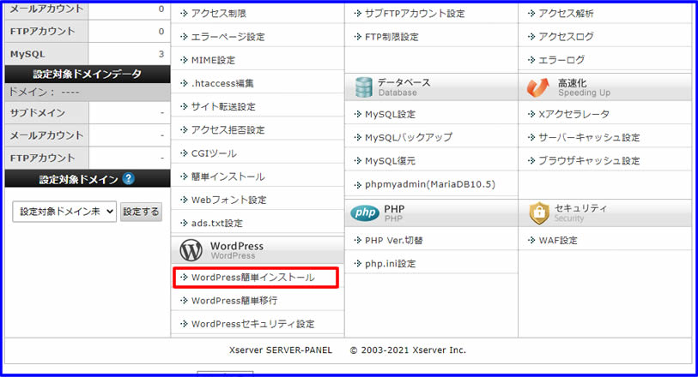Screen dimensions: 698x377
Task: Open エラーログ link
Action: (x=561, y=59)
